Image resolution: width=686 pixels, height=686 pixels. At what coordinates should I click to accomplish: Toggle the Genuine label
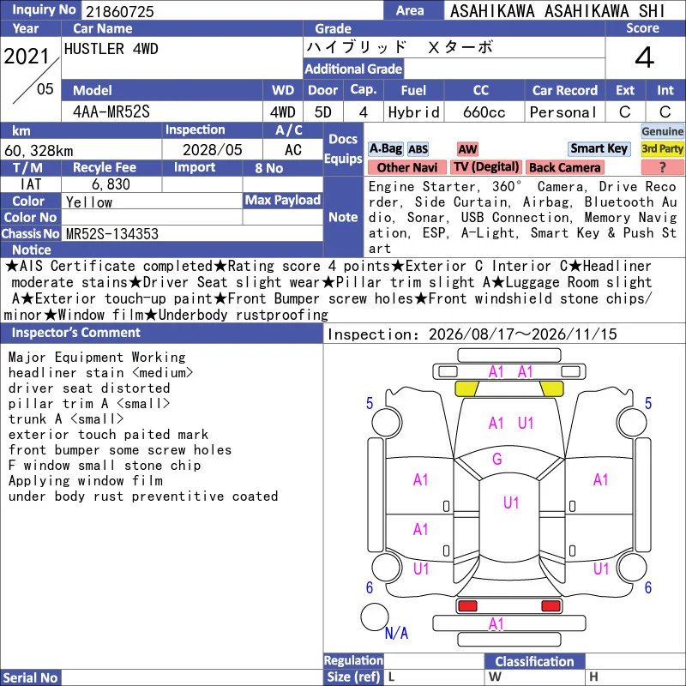[662, 131]
